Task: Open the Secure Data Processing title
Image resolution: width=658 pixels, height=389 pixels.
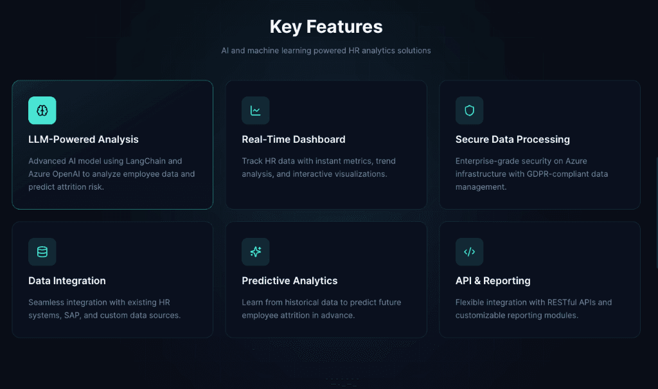Action: click(513, 140)
